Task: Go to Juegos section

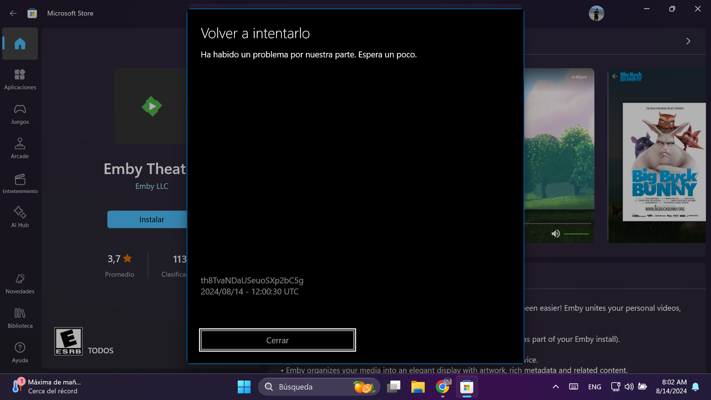Action: 20,114
